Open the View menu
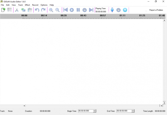The width and height of the screenshot is (167, 115). [x=14, y=5]
